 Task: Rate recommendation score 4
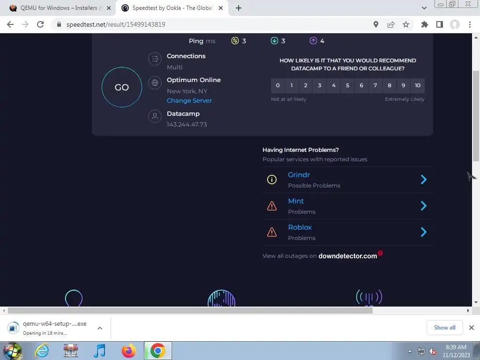tap(334, 85)
